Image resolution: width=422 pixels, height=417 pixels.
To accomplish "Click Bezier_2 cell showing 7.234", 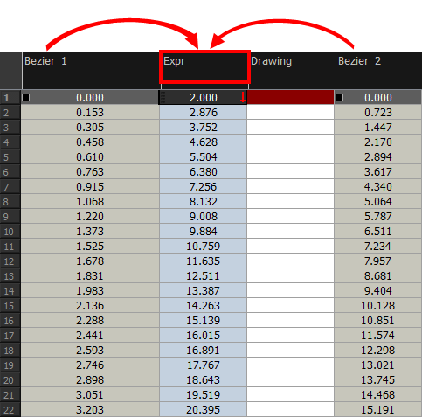I will coord(378,247).
